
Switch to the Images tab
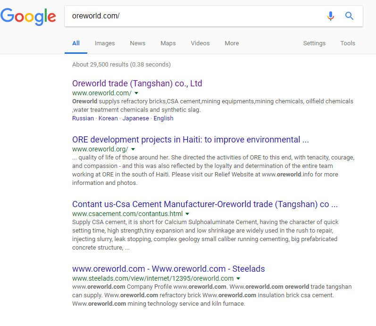point(105,43)
